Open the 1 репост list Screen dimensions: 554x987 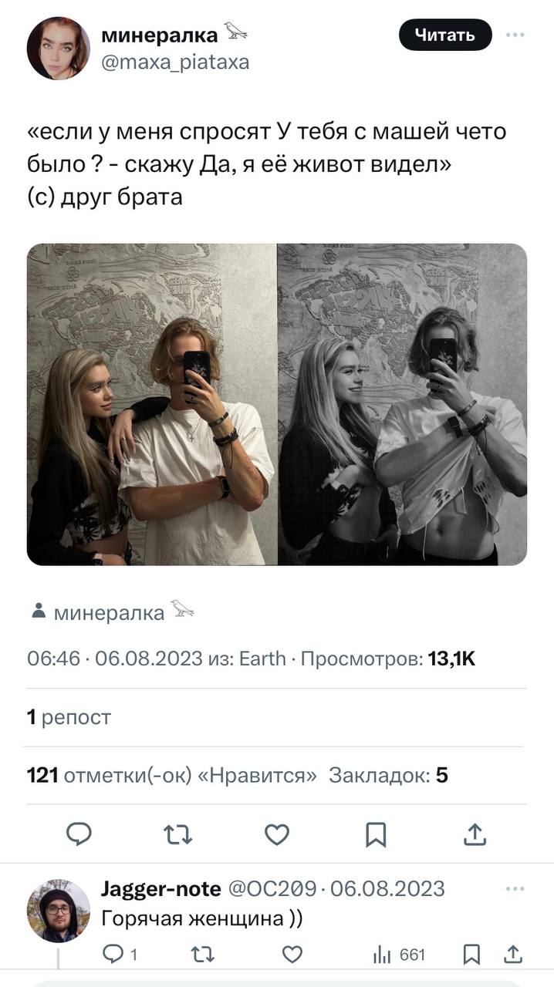pos(69,717)
